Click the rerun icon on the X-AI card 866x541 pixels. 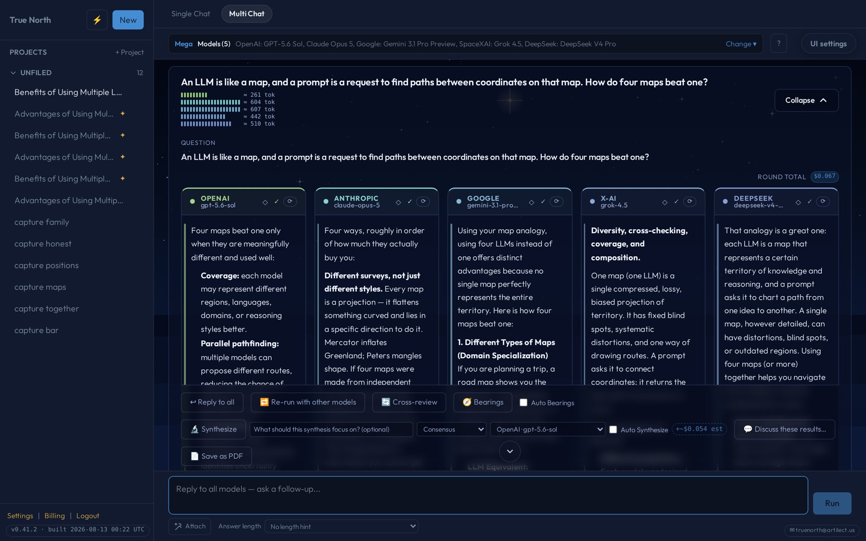click(x=689, y=201)
